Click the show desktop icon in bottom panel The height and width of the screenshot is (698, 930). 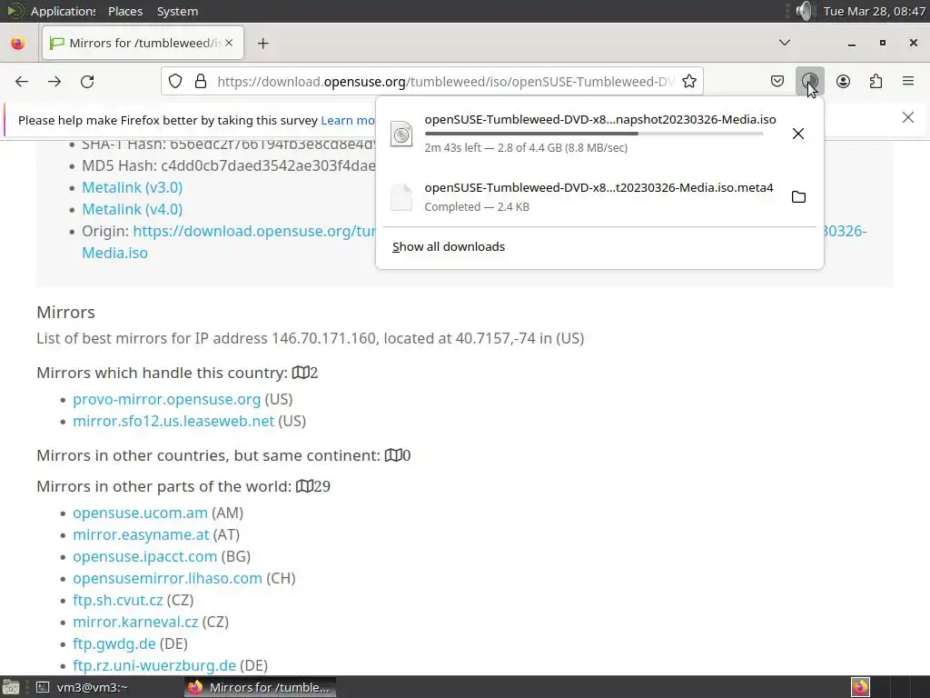point(10,687)
